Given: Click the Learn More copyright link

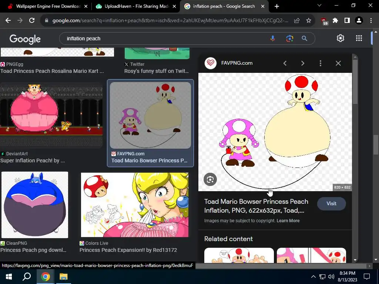Looking at the screenshot, I should (x=288, y=221).
